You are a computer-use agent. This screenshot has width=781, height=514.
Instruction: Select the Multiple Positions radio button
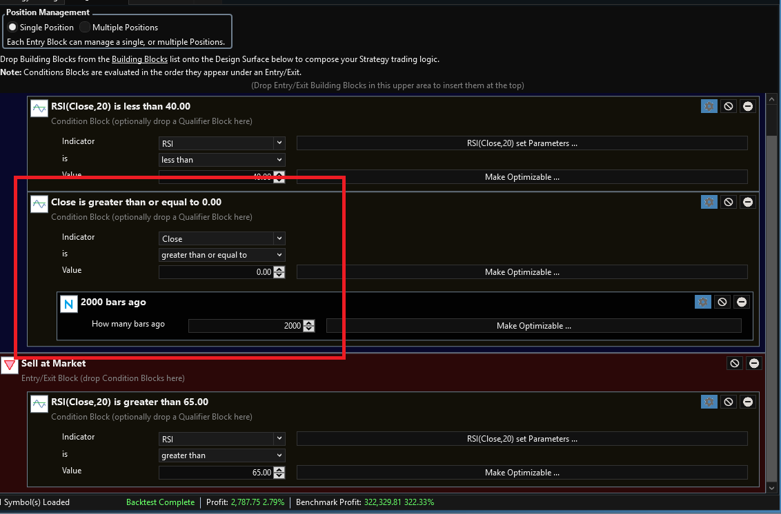(85, 28)
